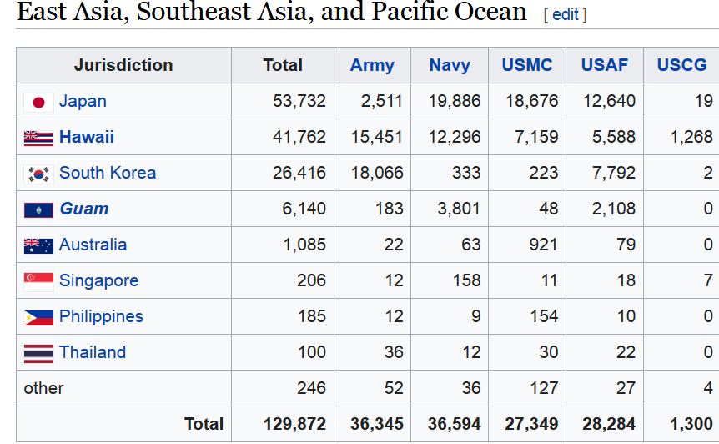The image size is (719, 444).
Task: Select Guam's total value 6,140
Action: click(x=304, y=209)
